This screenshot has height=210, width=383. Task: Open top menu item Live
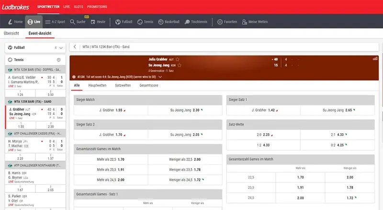click(x=67, y=7)
